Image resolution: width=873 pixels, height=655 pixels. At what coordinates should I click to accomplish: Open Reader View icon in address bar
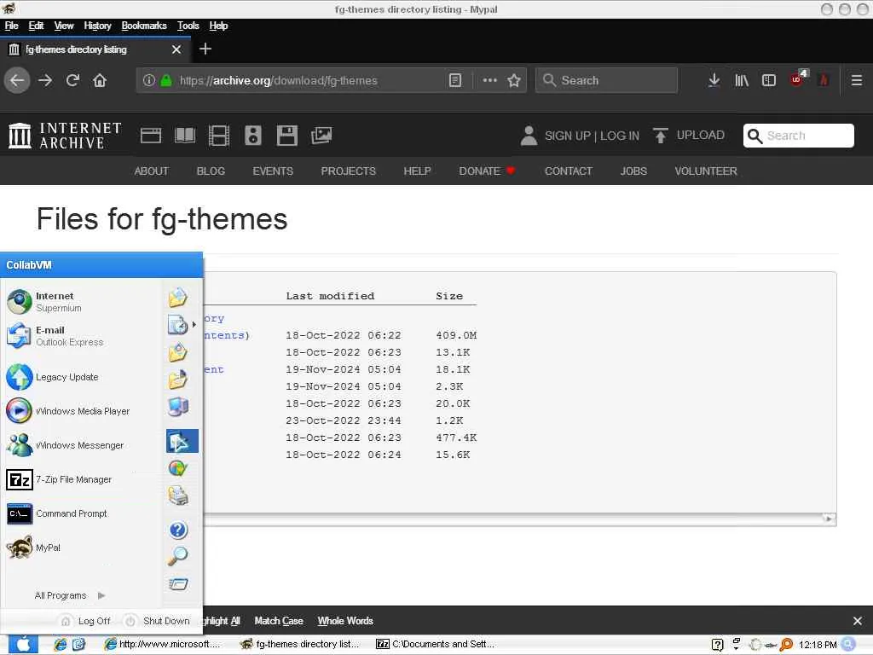(455, 80)
